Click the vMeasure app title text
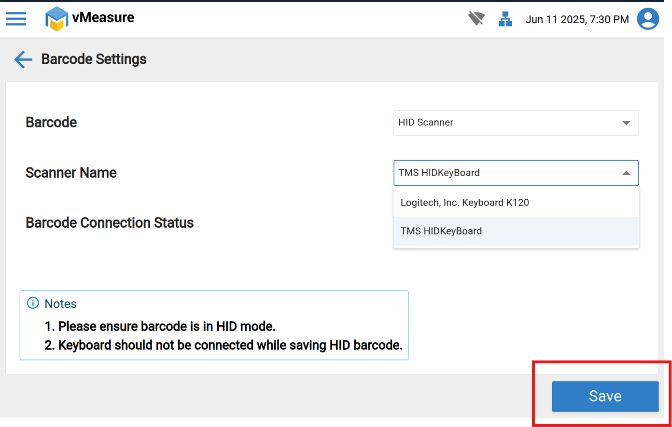The image size is (672, 427). (x=103, y=17)
